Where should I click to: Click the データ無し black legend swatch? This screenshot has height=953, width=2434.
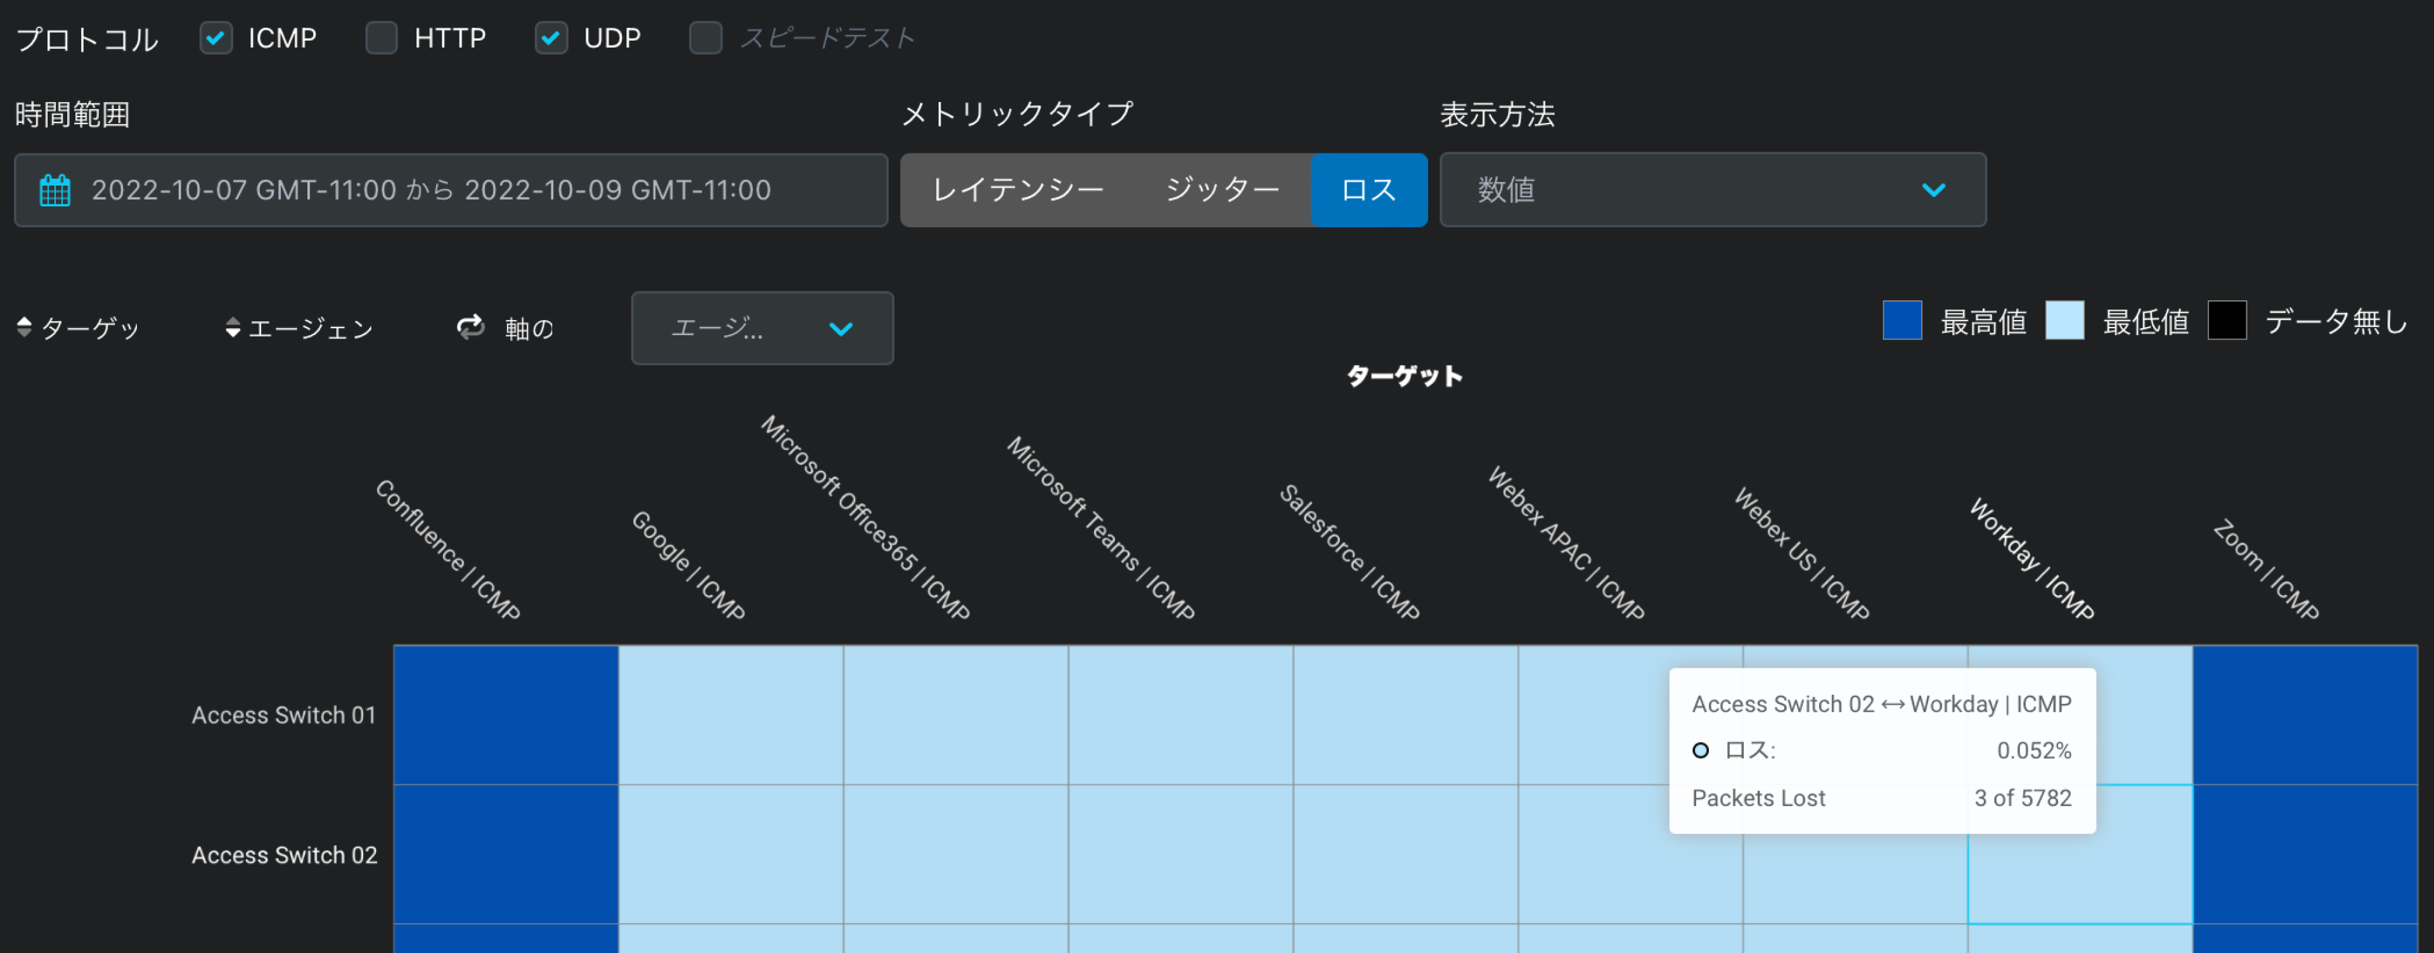pos(2227,320)
